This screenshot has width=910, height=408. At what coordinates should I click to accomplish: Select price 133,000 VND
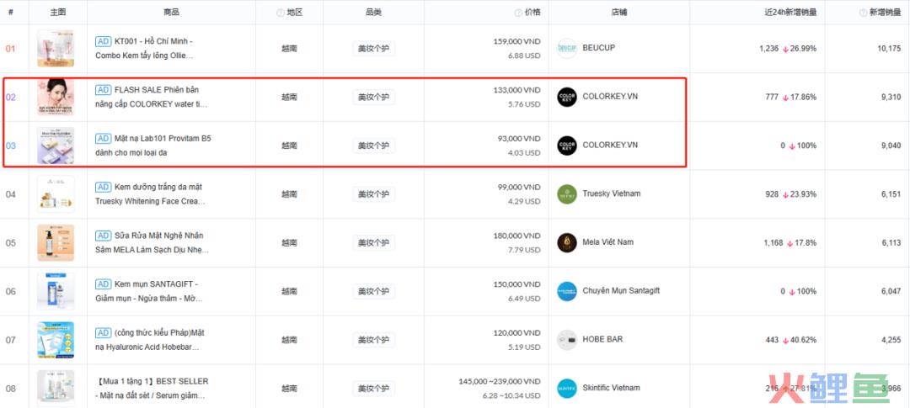click(x=516, y=90)
